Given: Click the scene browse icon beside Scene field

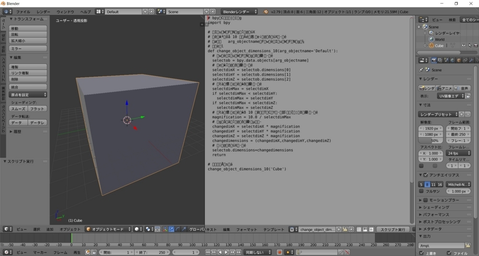Looking at the screenshot, I should 161,12.
